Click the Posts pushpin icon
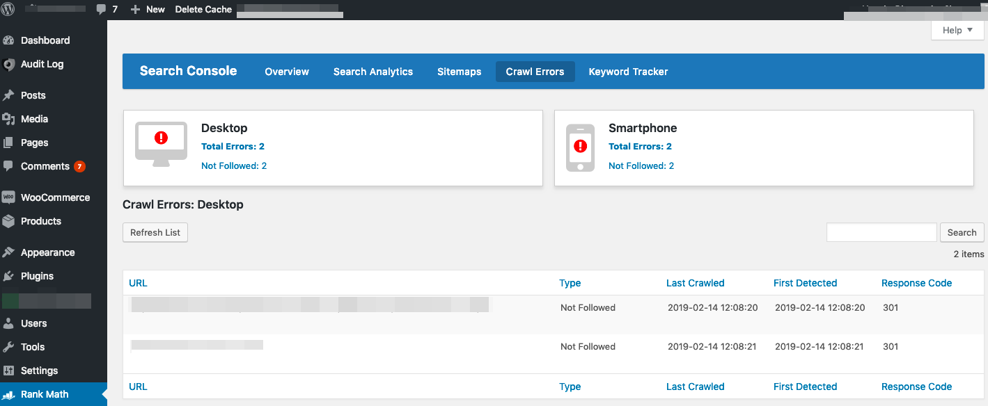The image size is (988, 406). pyautogui.click(x=9, y=95)
